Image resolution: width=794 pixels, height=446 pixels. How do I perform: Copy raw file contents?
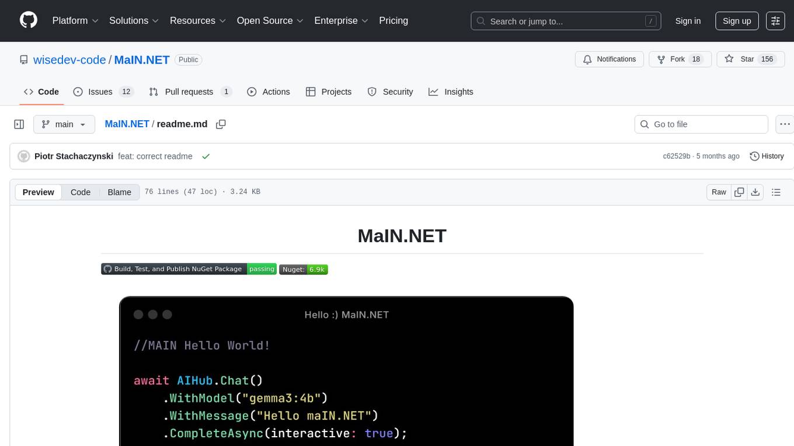739,192
